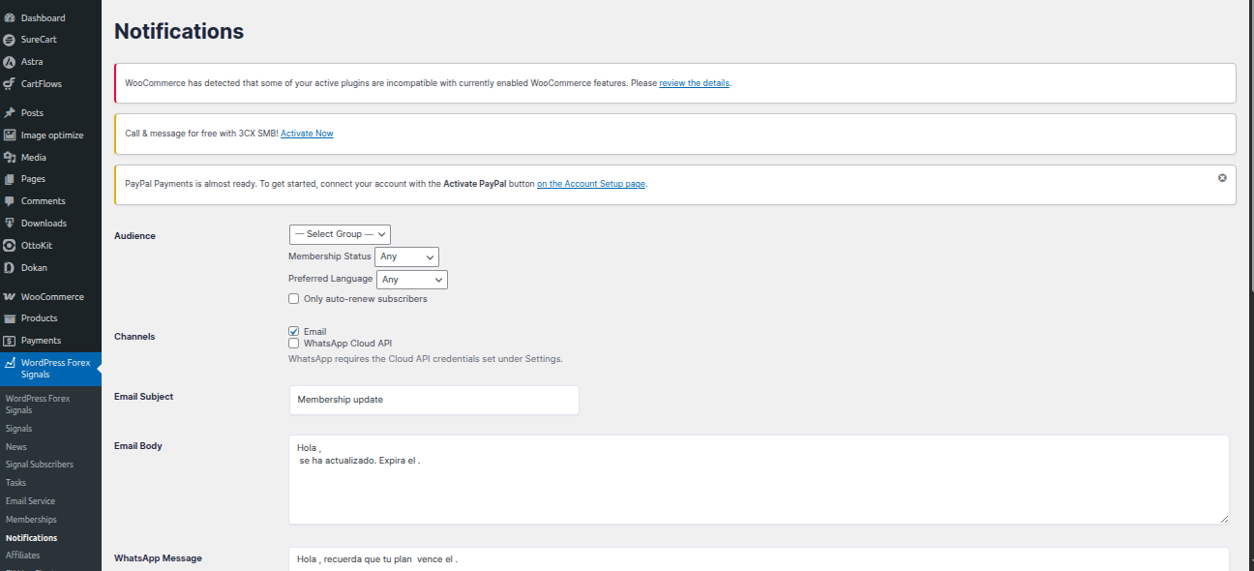Screen dimensions: 1254x571
Task: Open WooCommerce via its Woo icon
Action: 10,297
